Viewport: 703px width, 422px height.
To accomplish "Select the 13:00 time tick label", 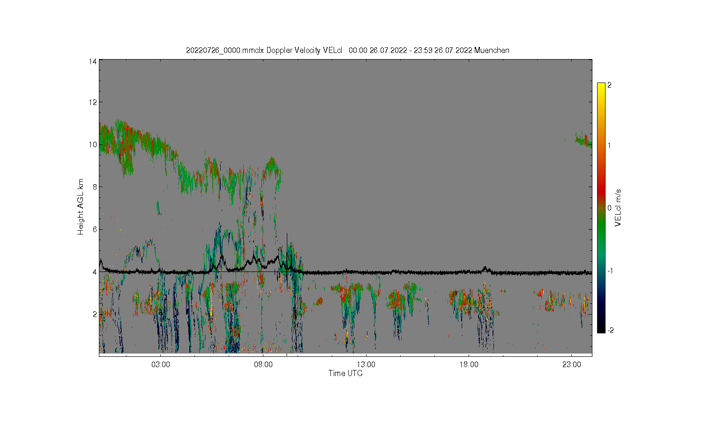I will pos(366,364).
